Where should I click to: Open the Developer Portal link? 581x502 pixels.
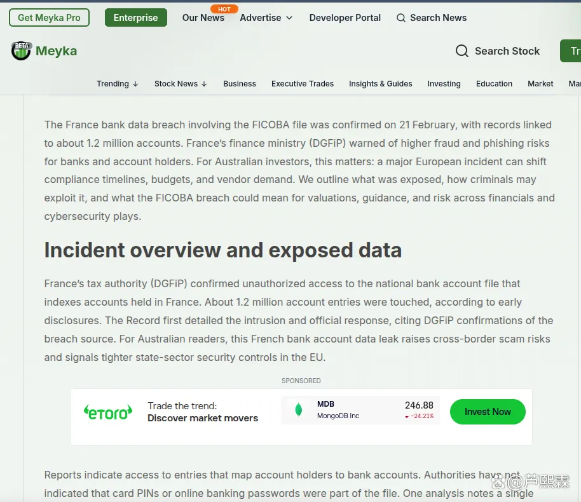(x=345, y=18)
